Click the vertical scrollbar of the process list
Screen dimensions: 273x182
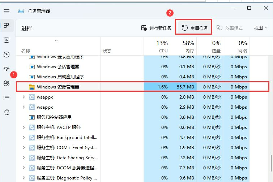click(x=271, y=163)
